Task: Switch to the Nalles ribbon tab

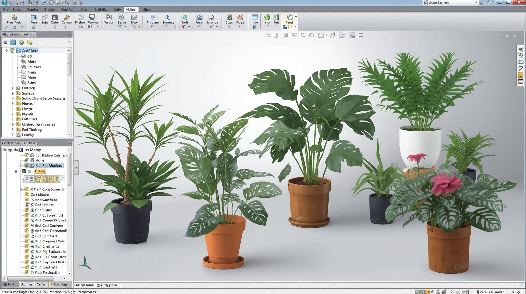Action: (x=131, y=9)
